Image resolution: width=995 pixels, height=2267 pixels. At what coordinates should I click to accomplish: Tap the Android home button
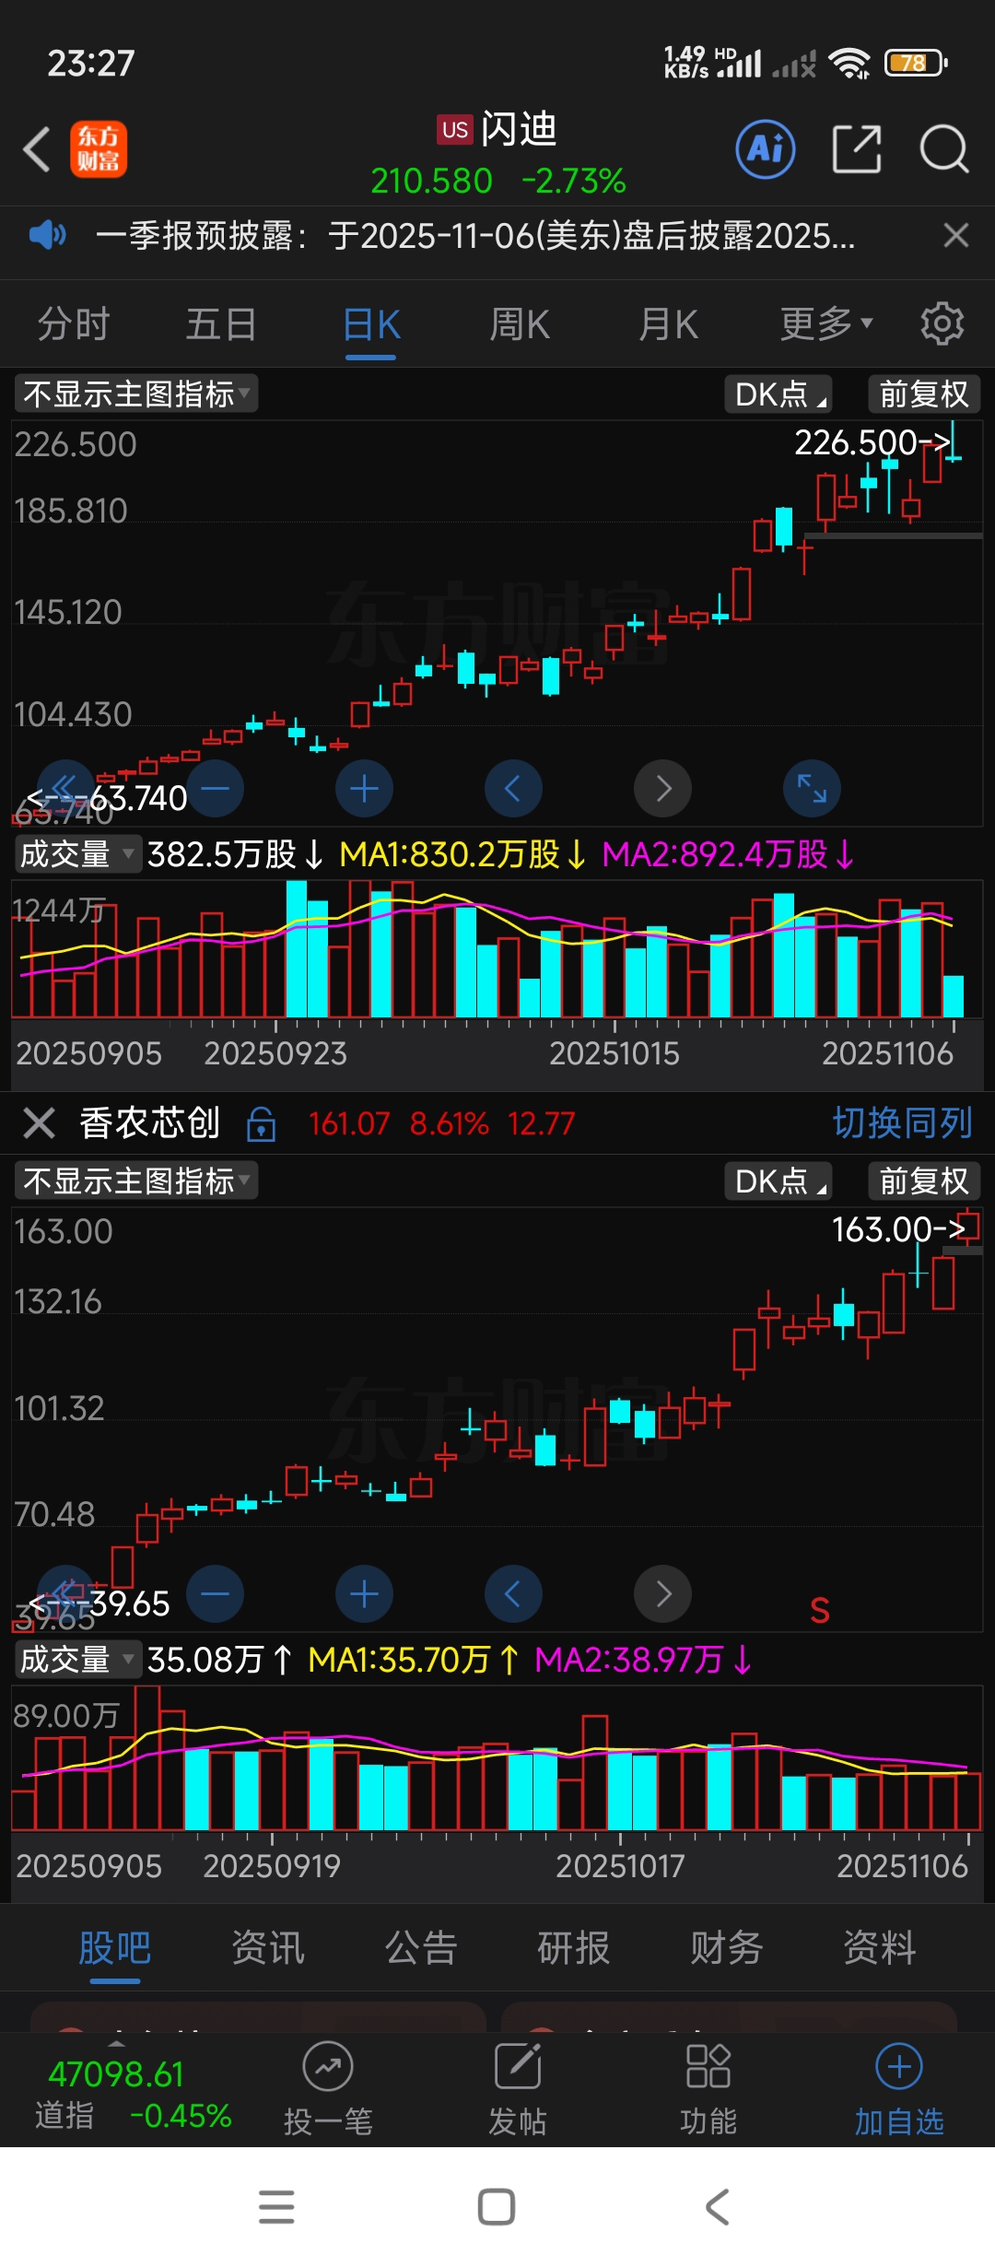tap(497, 2207)
